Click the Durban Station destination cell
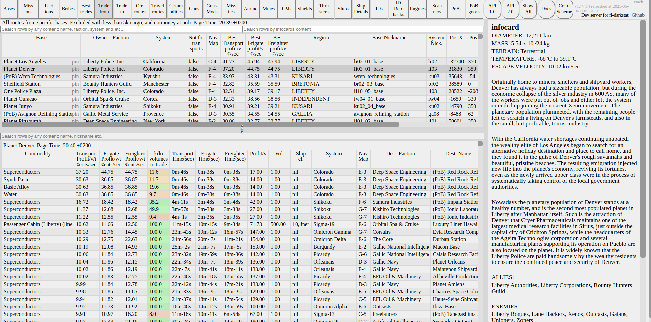 454,239
